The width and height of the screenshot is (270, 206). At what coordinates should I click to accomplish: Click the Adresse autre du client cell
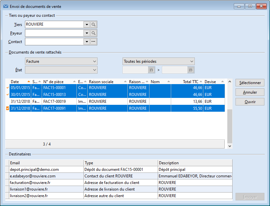click(x=121, y=196)
